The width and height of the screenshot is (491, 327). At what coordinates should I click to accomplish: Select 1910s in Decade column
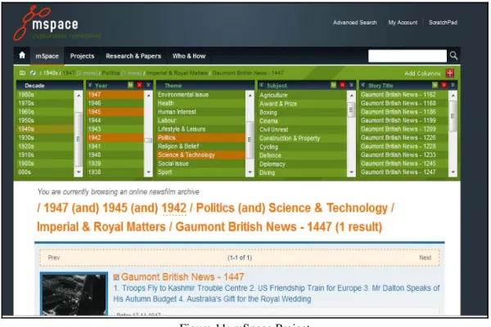pyautogui.click(x=45, y=155)
